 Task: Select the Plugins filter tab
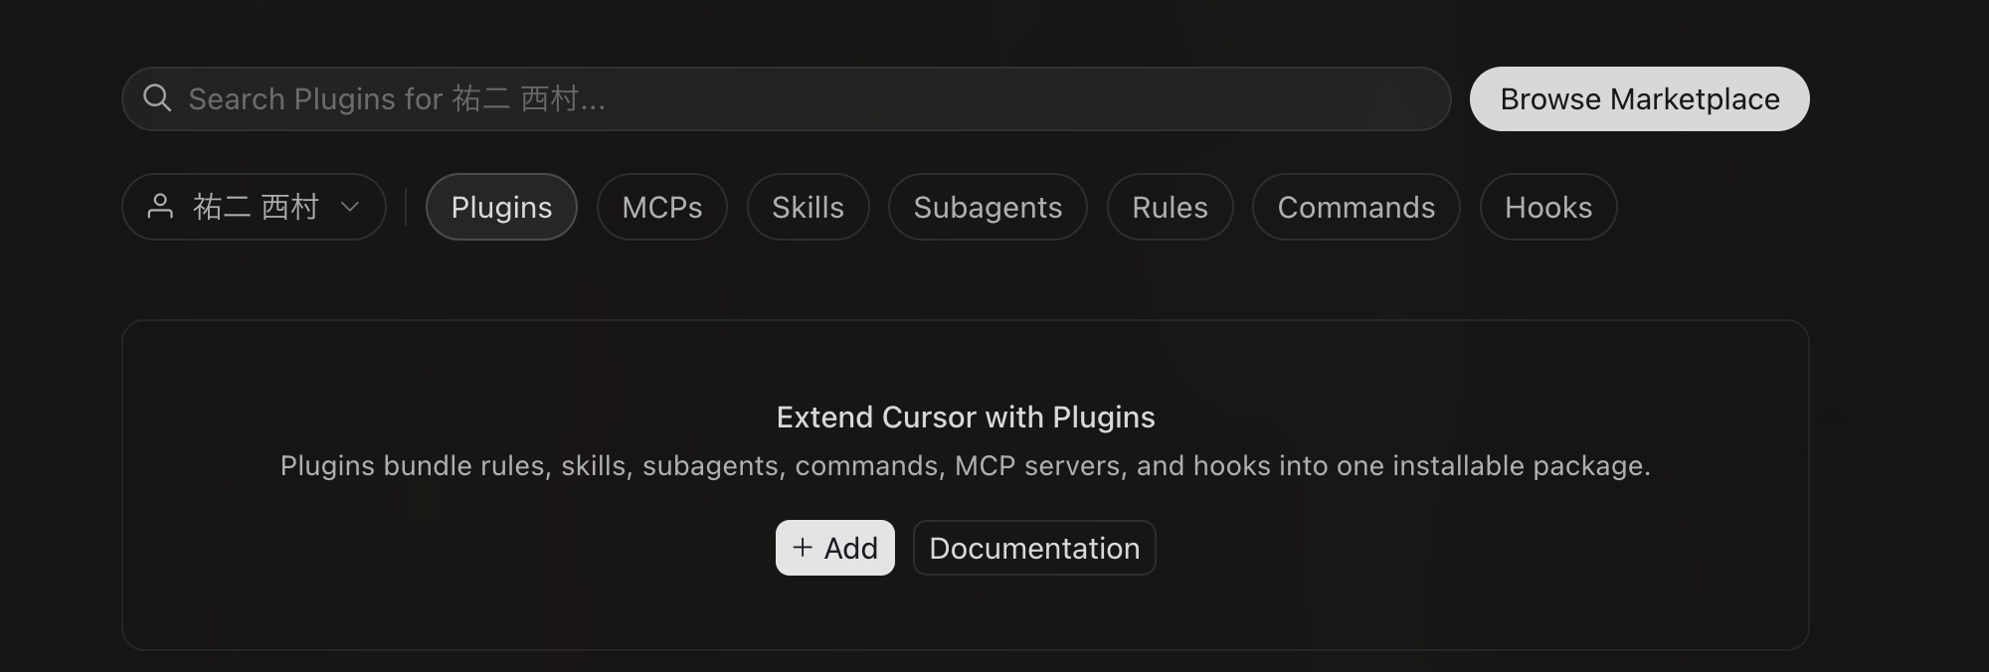pos(501,207)
